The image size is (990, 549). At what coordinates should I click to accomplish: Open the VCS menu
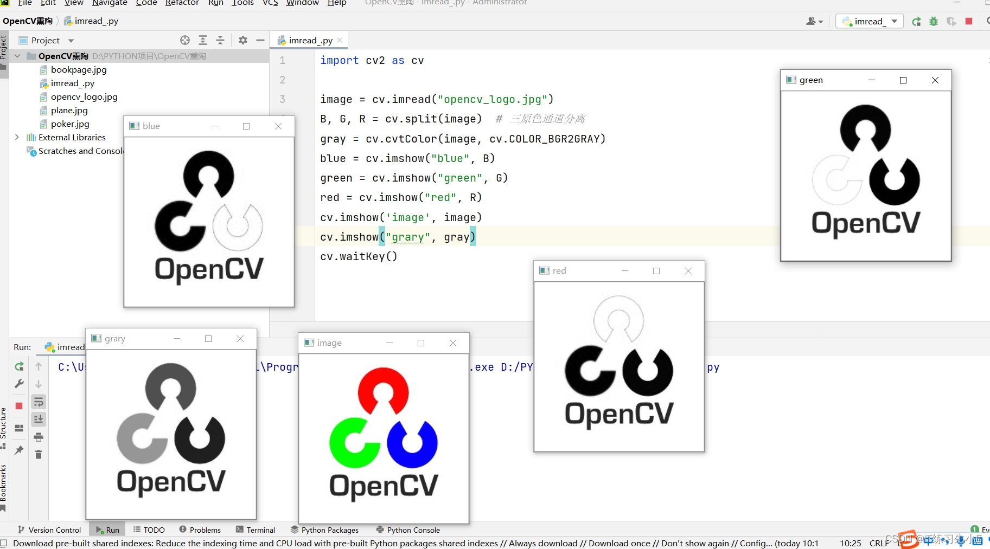[x=270, y=3]
